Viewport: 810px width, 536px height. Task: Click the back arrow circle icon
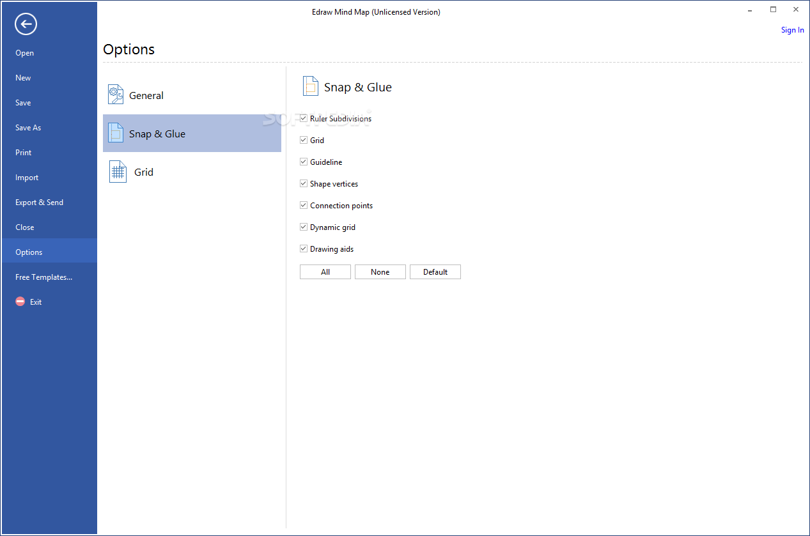click(26, 24)
